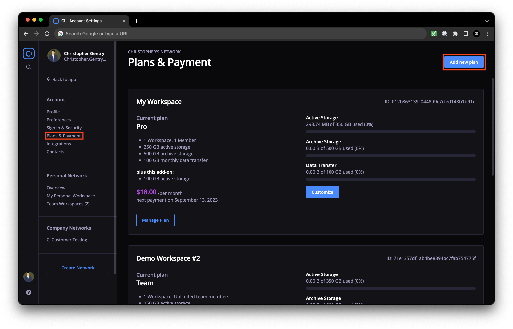513x329 pixels.
Task: Go to Sign In & Security
Action: point(64,128)
